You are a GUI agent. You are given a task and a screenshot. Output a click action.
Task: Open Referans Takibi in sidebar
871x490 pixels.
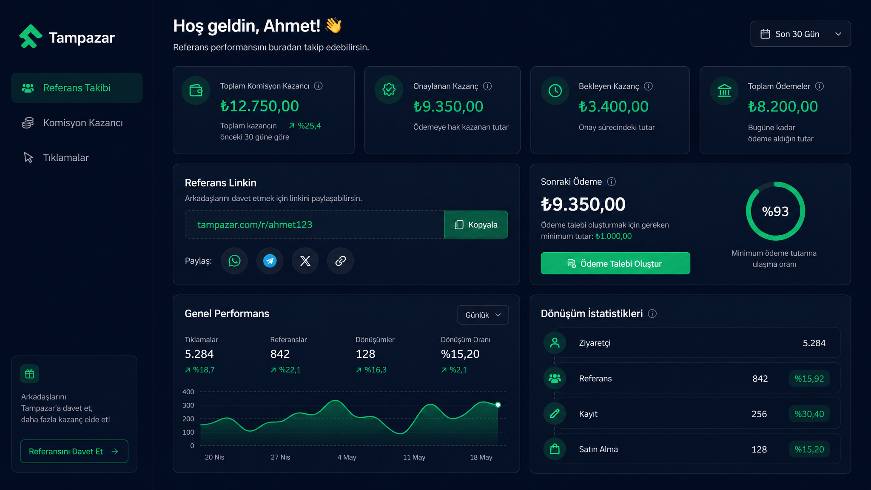[x=77, y=88]
